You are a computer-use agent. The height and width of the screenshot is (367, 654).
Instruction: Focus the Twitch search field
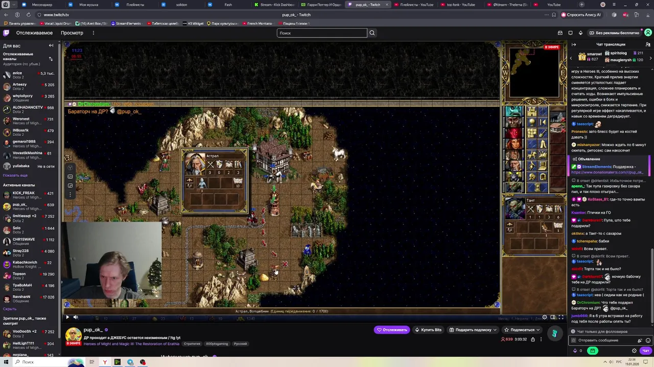tap(322, 33)
